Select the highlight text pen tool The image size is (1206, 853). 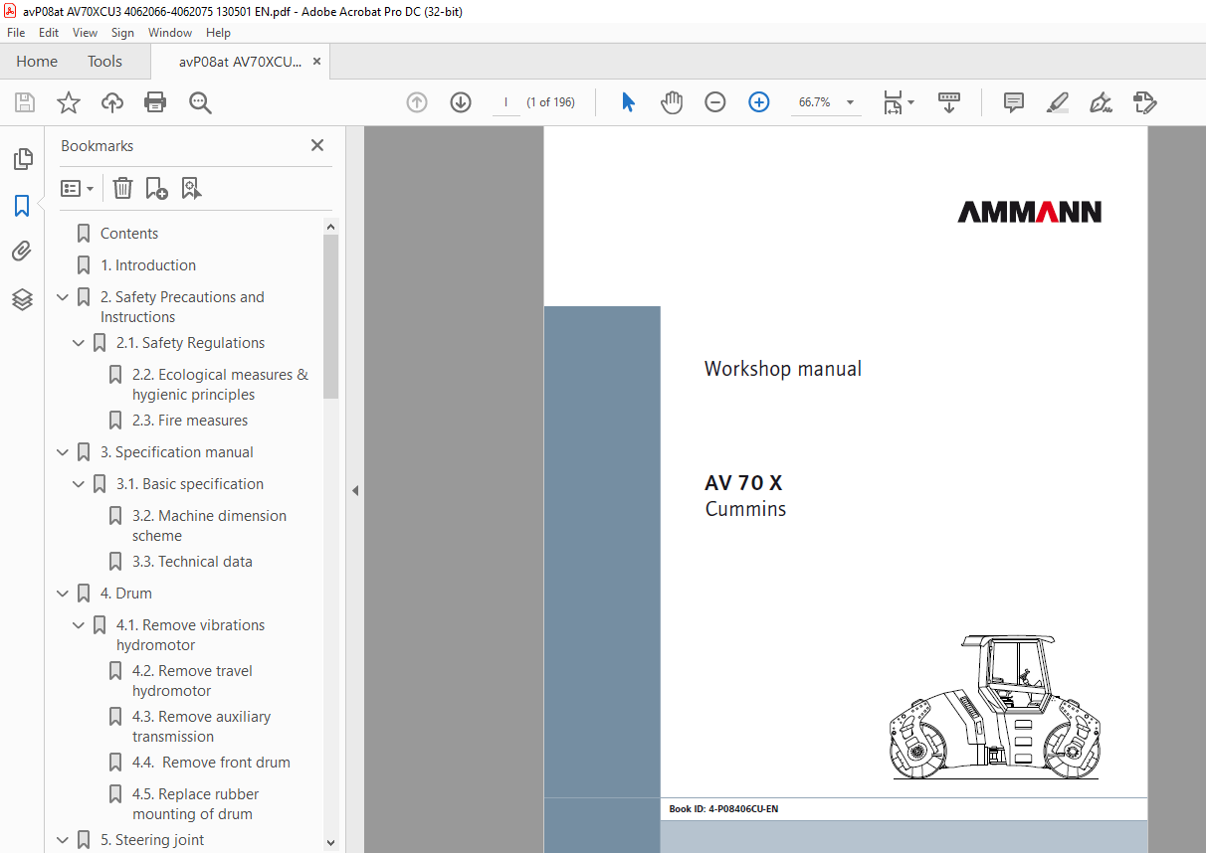coord(1058,102)
